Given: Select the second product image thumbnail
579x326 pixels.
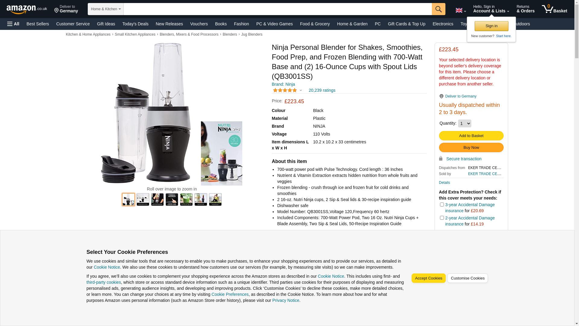Looking at the screenshot, I should [143, 200].
